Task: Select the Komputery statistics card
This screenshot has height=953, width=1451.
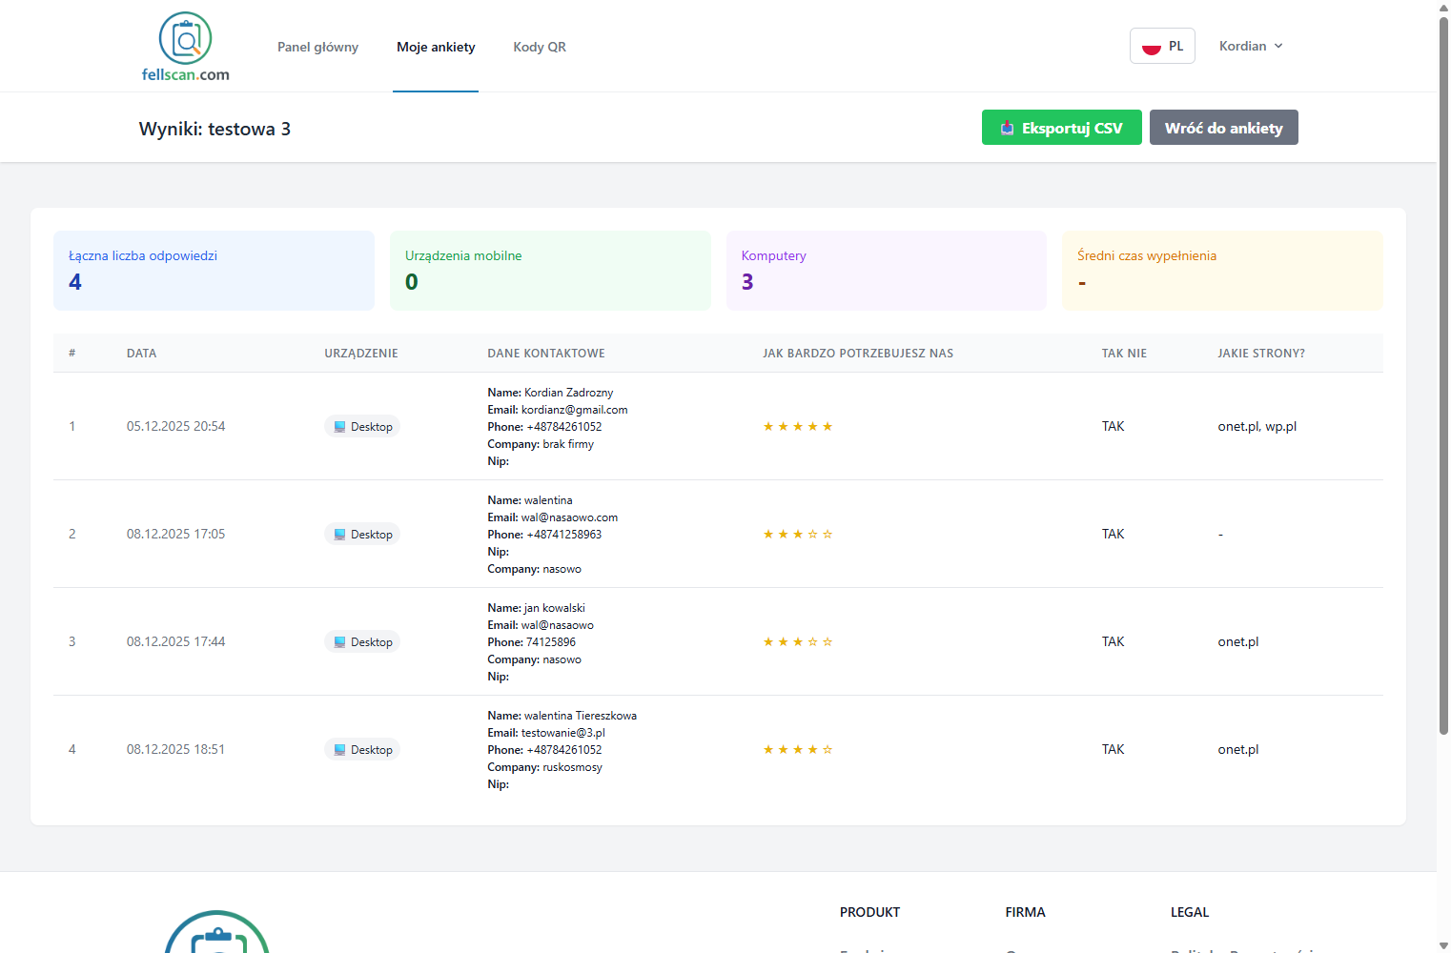Action: point(886,271)
